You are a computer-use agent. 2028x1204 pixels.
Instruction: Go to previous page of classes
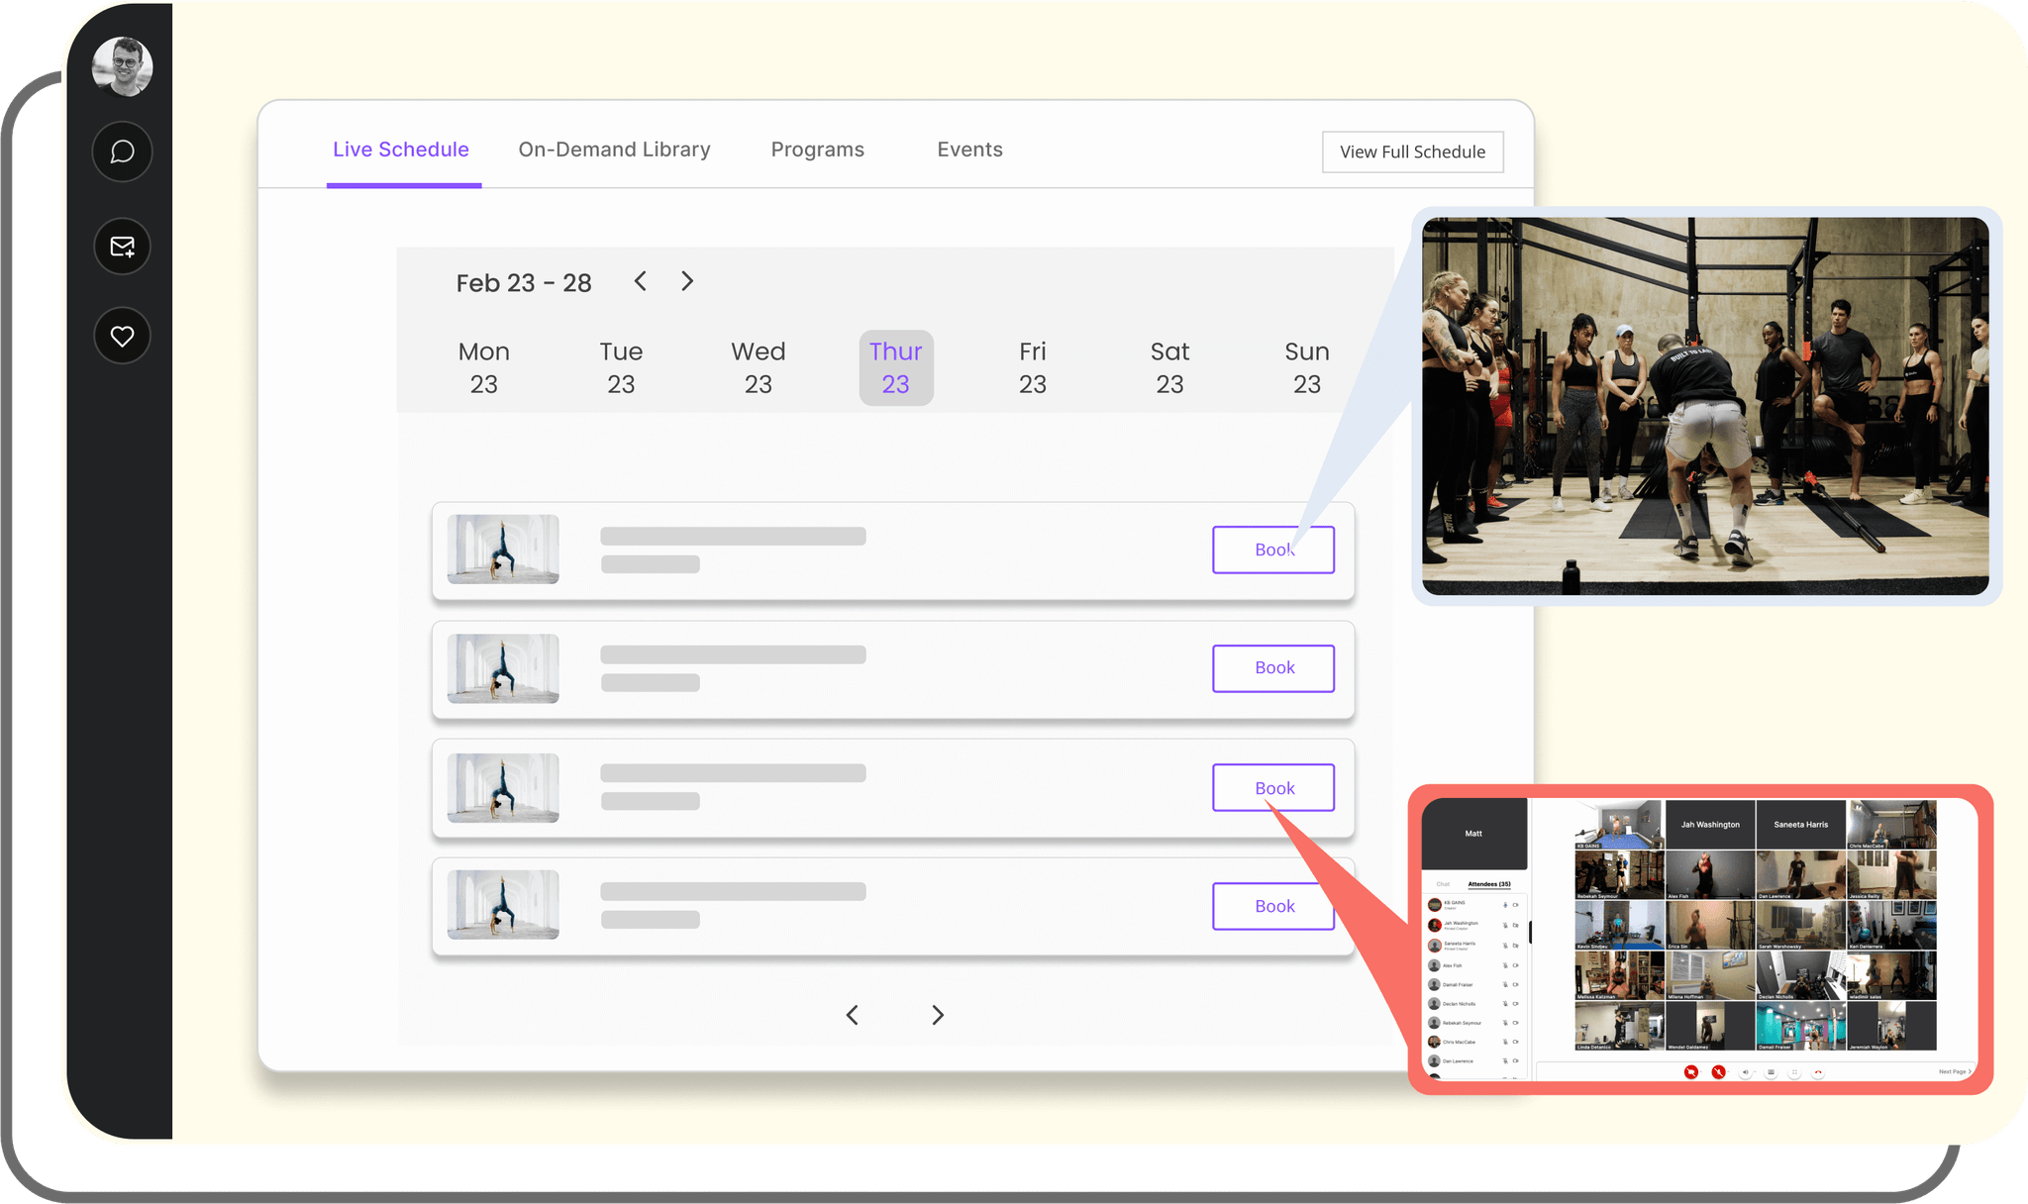tap(852, 1015)
